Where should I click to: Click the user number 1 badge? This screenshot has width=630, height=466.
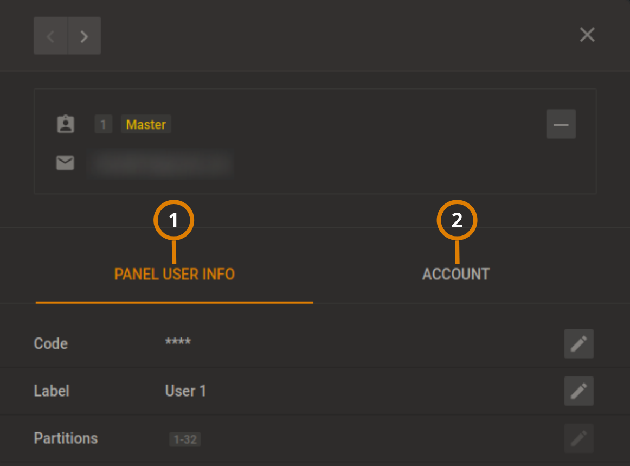pyautogui.click(x=103, y=124)
